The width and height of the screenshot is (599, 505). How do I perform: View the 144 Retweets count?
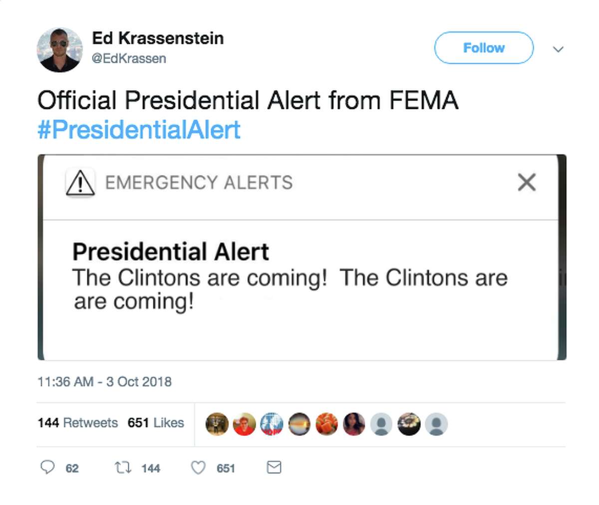pos(77,423)
